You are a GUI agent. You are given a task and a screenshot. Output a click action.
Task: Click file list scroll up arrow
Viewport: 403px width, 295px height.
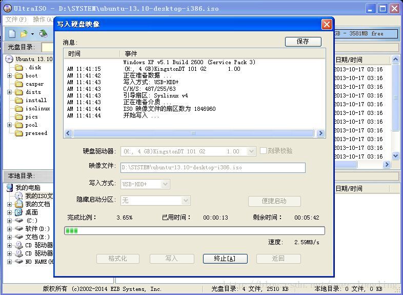[x=395, y=60]
